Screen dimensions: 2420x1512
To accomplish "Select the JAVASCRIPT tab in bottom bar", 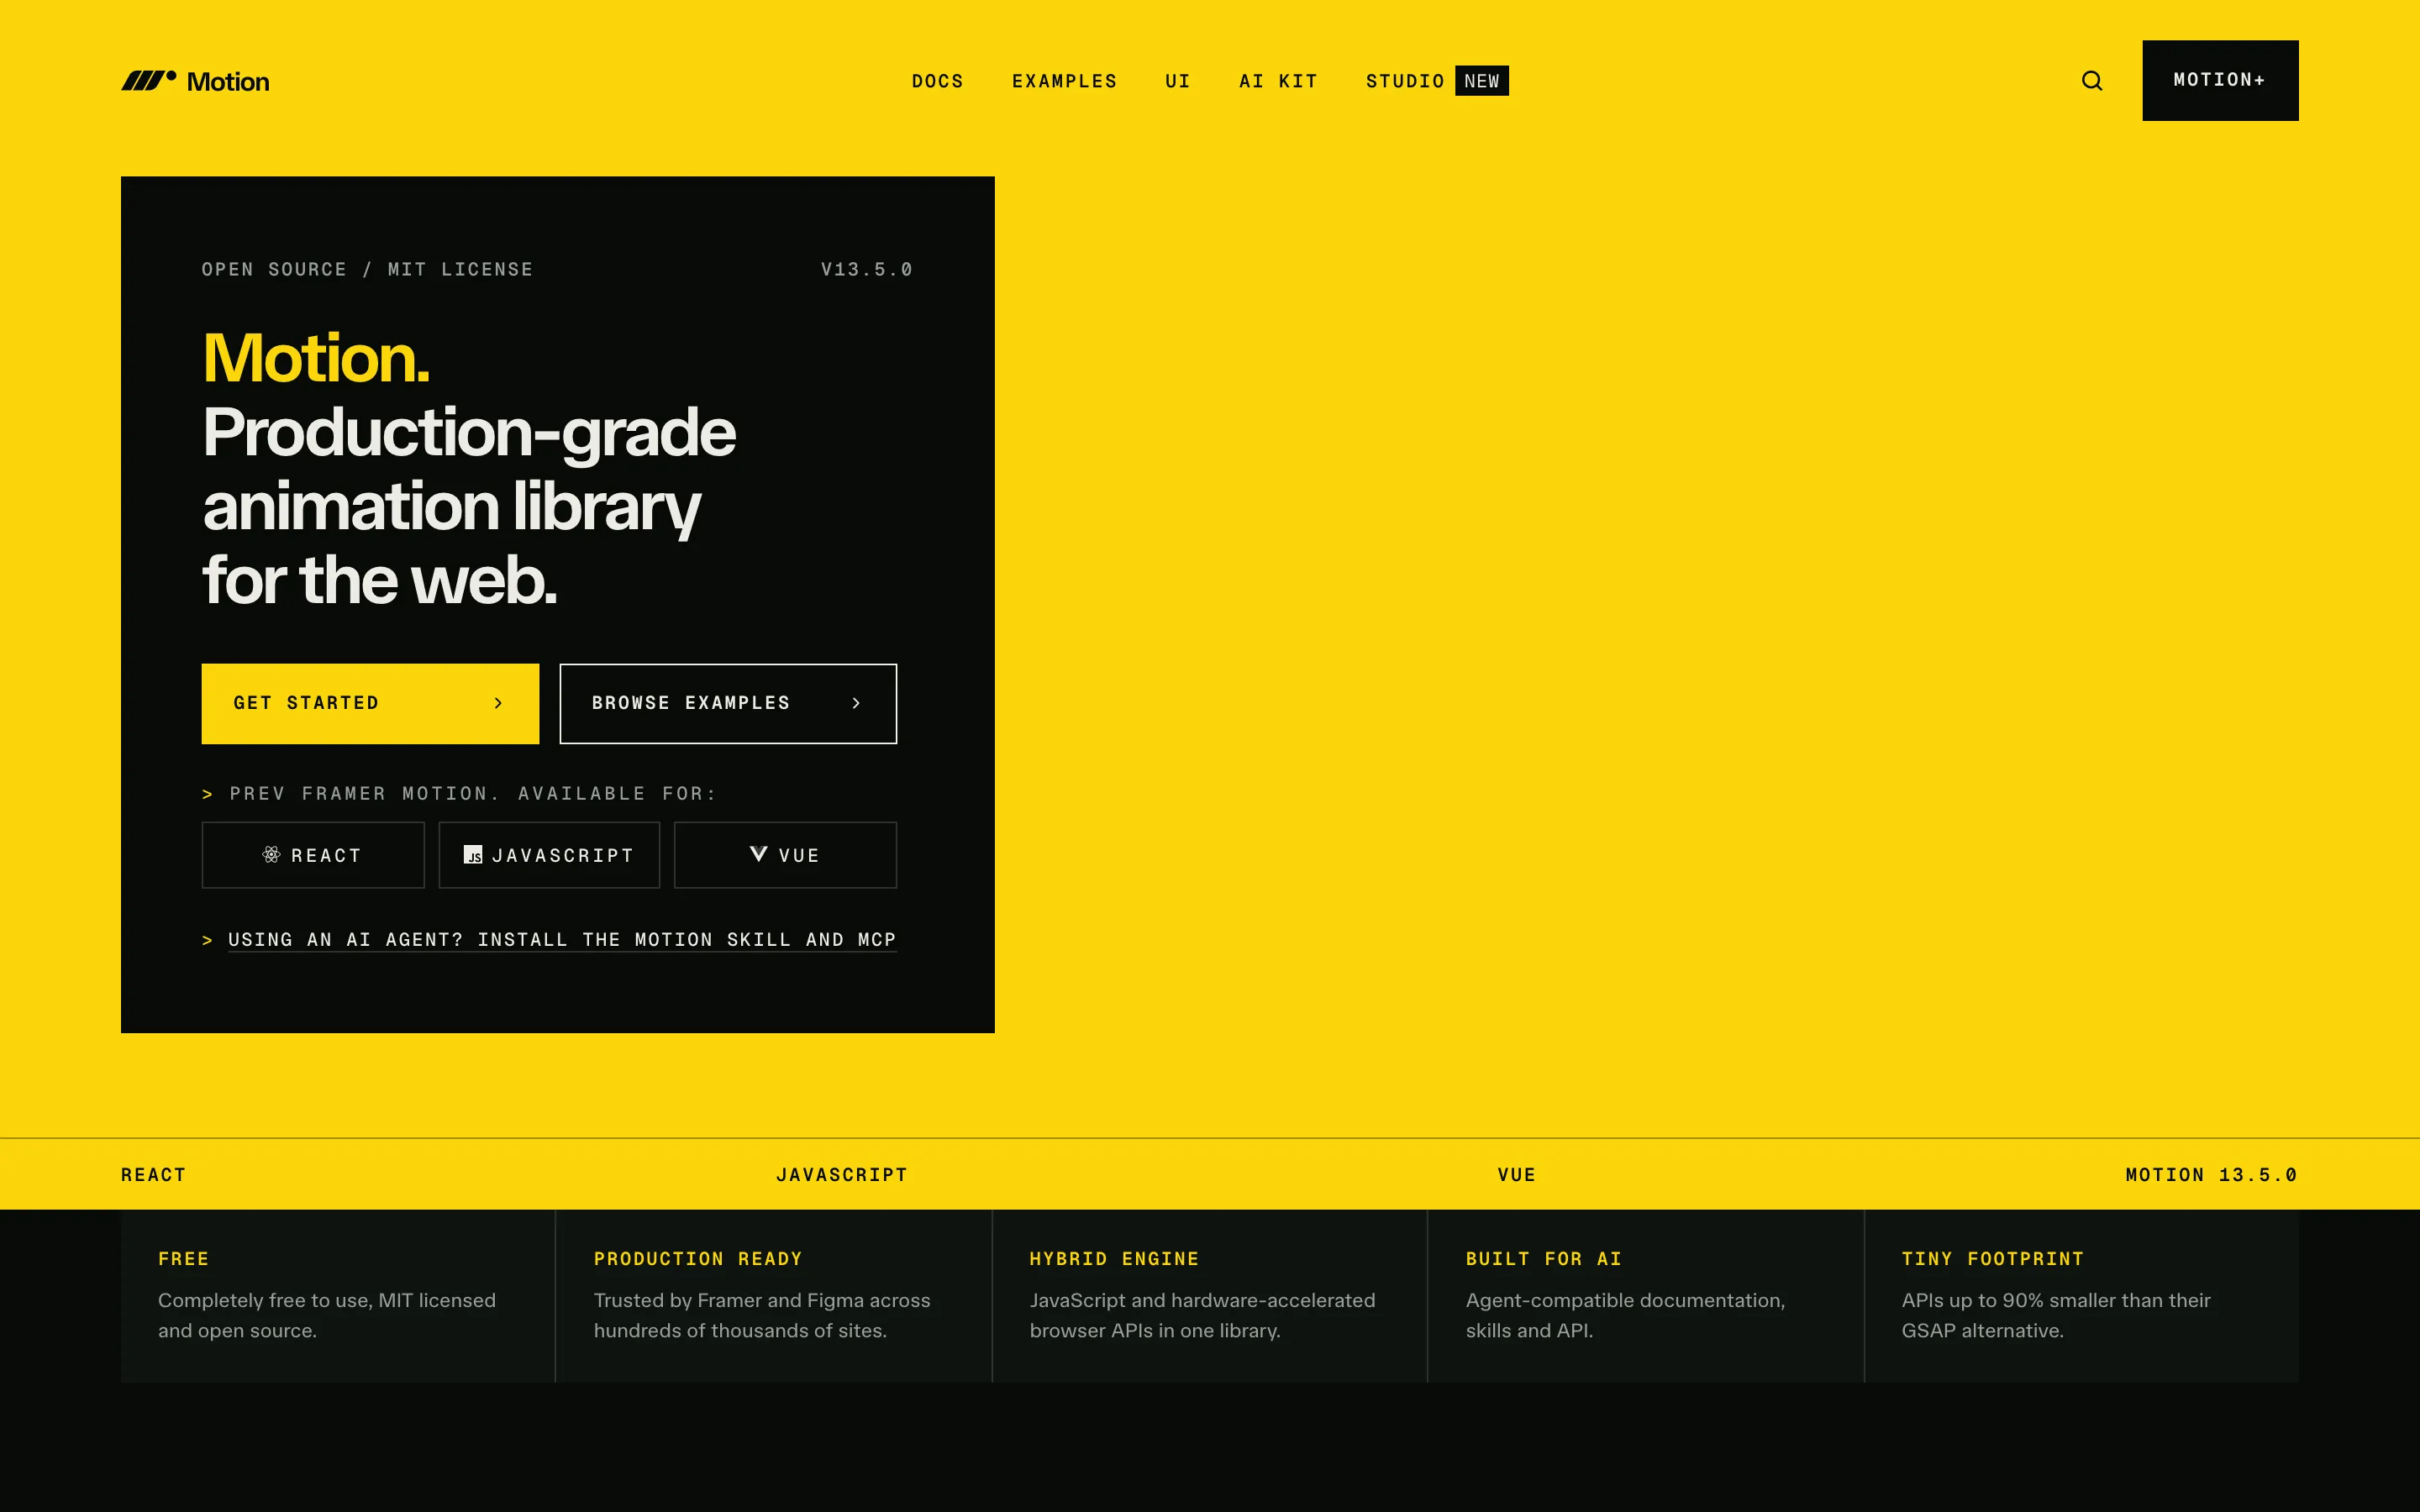I will (x=842, y=1175).
